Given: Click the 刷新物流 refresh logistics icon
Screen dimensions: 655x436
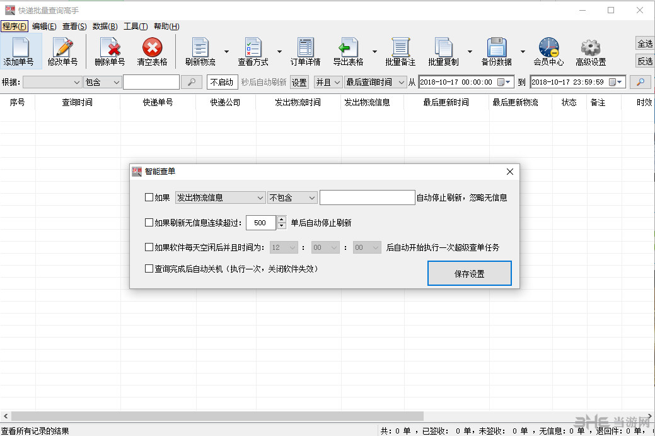Looking at the screenshot, I should pos(200,47).
